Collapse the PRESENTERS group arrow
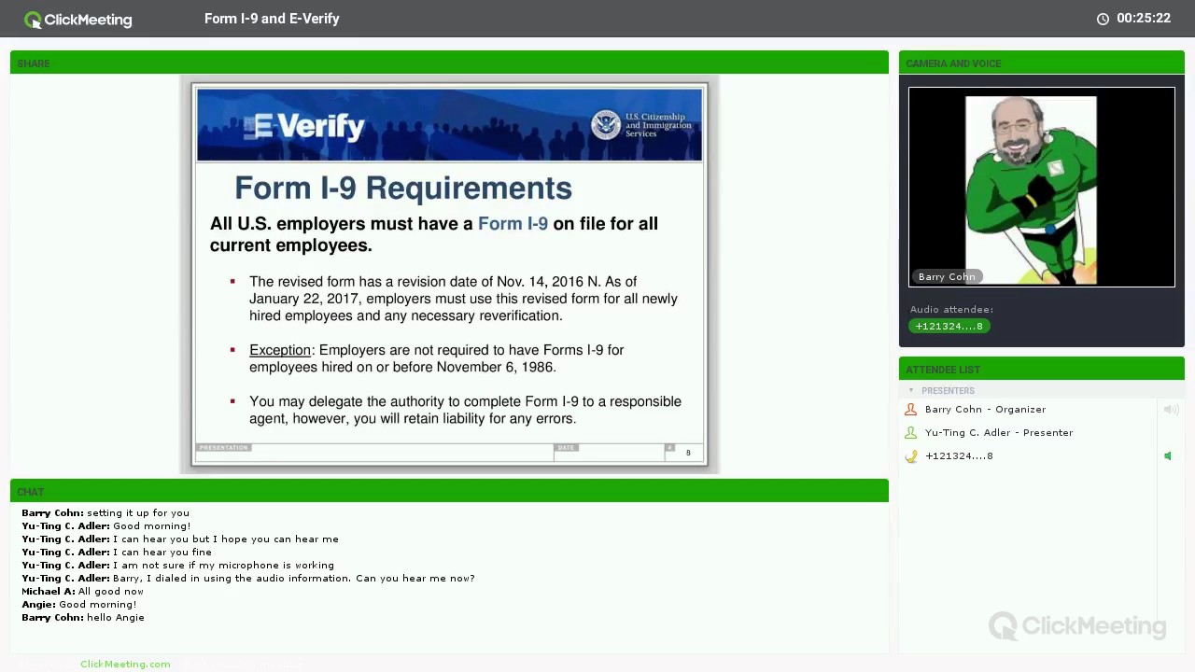 click(911, 390)
